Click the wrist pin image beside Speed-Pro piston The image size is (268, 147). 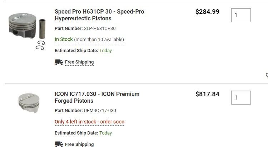(42, 29)
